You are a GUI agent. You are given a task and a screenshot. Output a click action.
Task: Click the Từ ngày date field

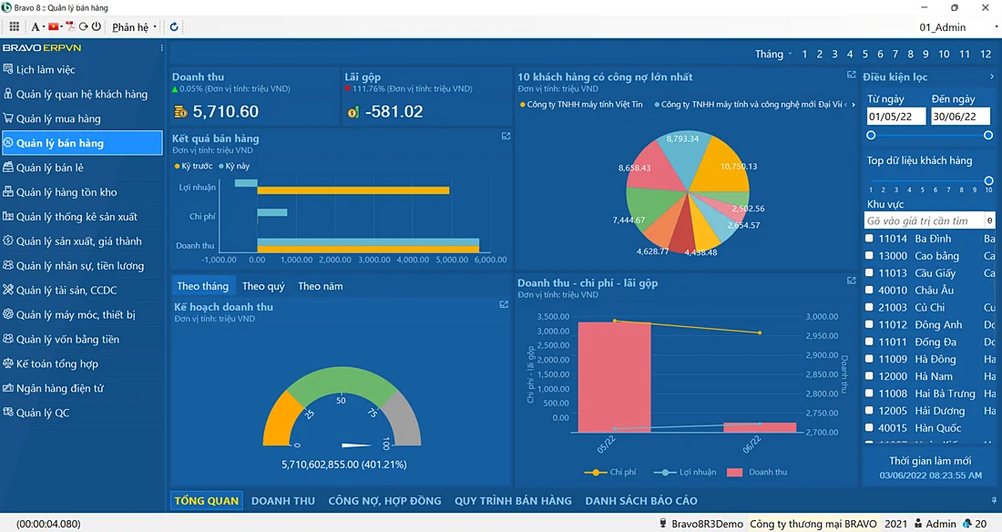[895, 117]
